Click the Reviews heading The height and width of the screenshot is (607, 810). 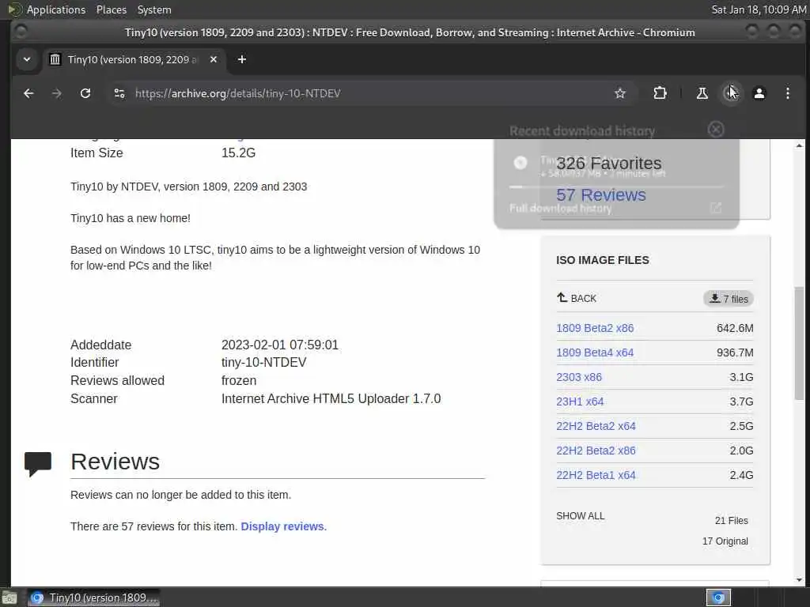click(x=115, y=462)
